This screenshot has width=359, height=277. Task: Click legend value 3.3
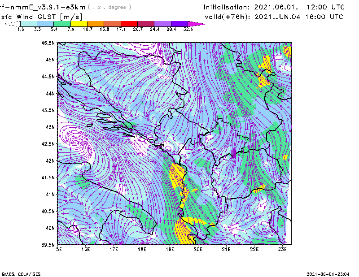[37, 29]
